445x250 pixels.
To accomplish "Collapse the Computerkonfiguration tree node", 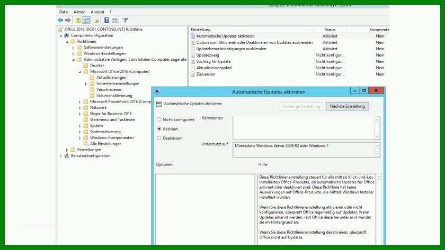I will [x=61, y=35].
